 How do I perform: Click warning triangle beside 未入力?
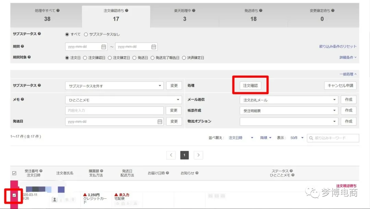[116, 195]
